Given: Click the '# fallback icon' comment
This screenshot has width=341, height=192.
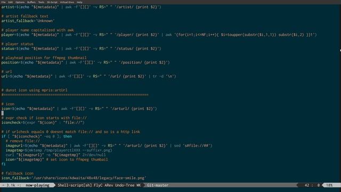Looking at the screenshot, I should [x=18, y=173].
